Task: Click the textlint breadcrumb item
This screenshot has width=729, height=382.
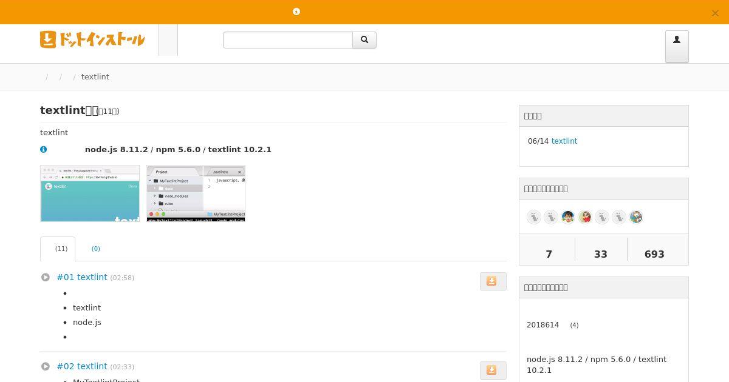Action: (x=95, y=77)
